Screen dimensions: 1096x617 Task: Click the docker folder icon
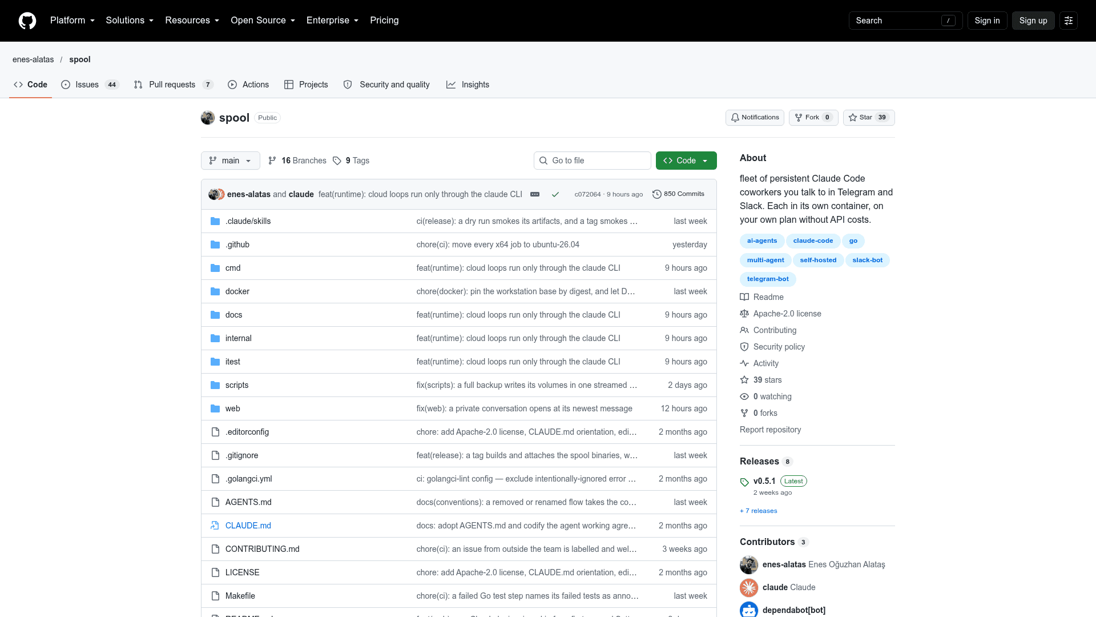point(215,291)
